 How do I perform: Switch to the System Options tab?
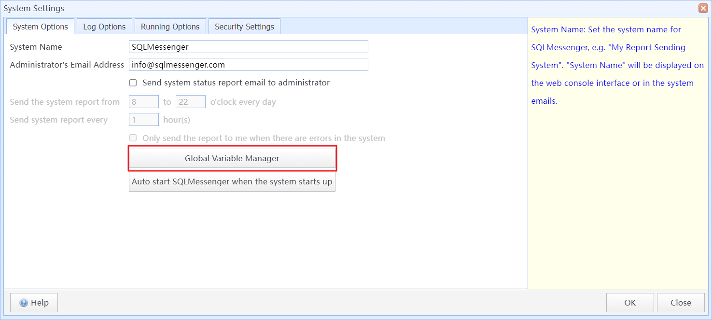[x=40, y=27]
